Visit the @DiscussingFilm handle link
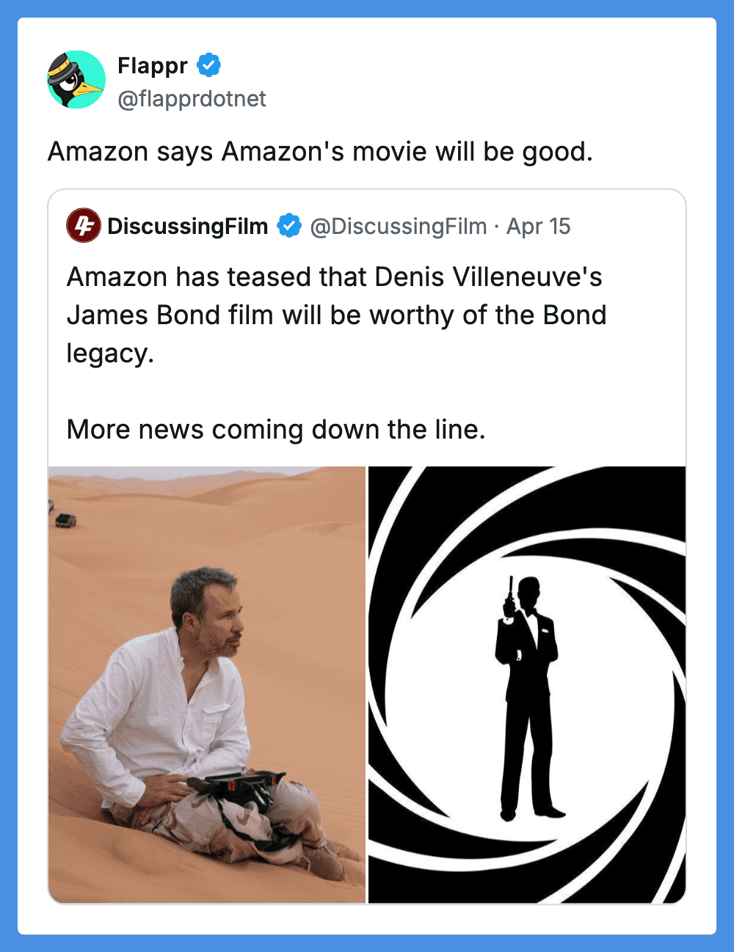 pyautogui.click(x=399, y=226)
